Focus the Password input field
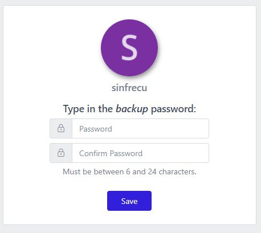The height and width of the screenshot is (233, 261). click(x=140, y=129)
